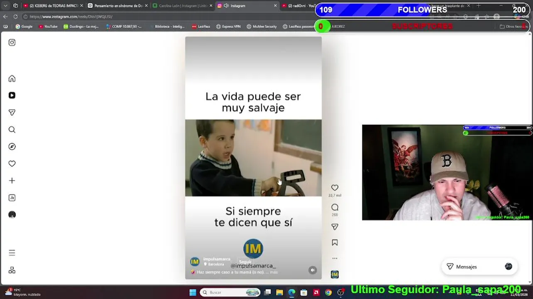This screenshot has height=299, width=533.
Task: Open the LastPass bookmark
Action: click(201, 27)
